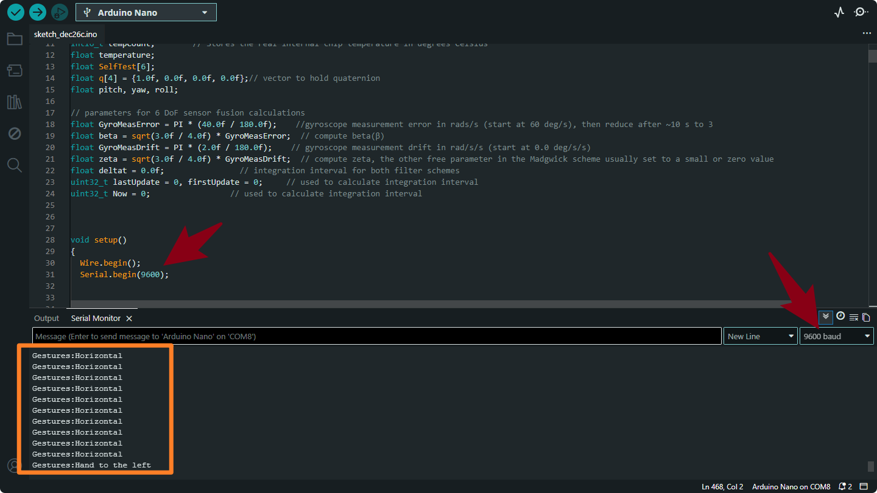Switch to the Output tab

(47, 319)
